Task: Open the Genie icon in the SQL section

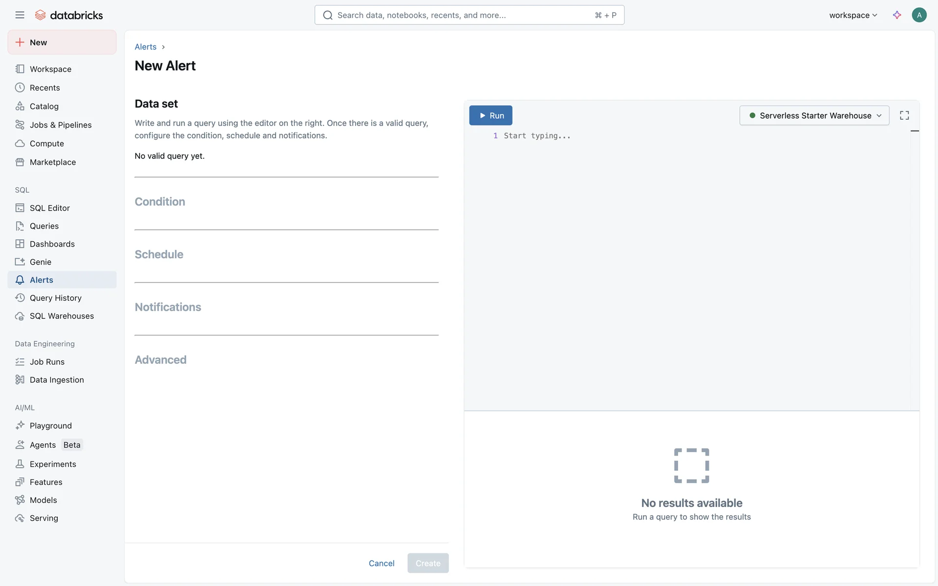Action: pos(20,262)
